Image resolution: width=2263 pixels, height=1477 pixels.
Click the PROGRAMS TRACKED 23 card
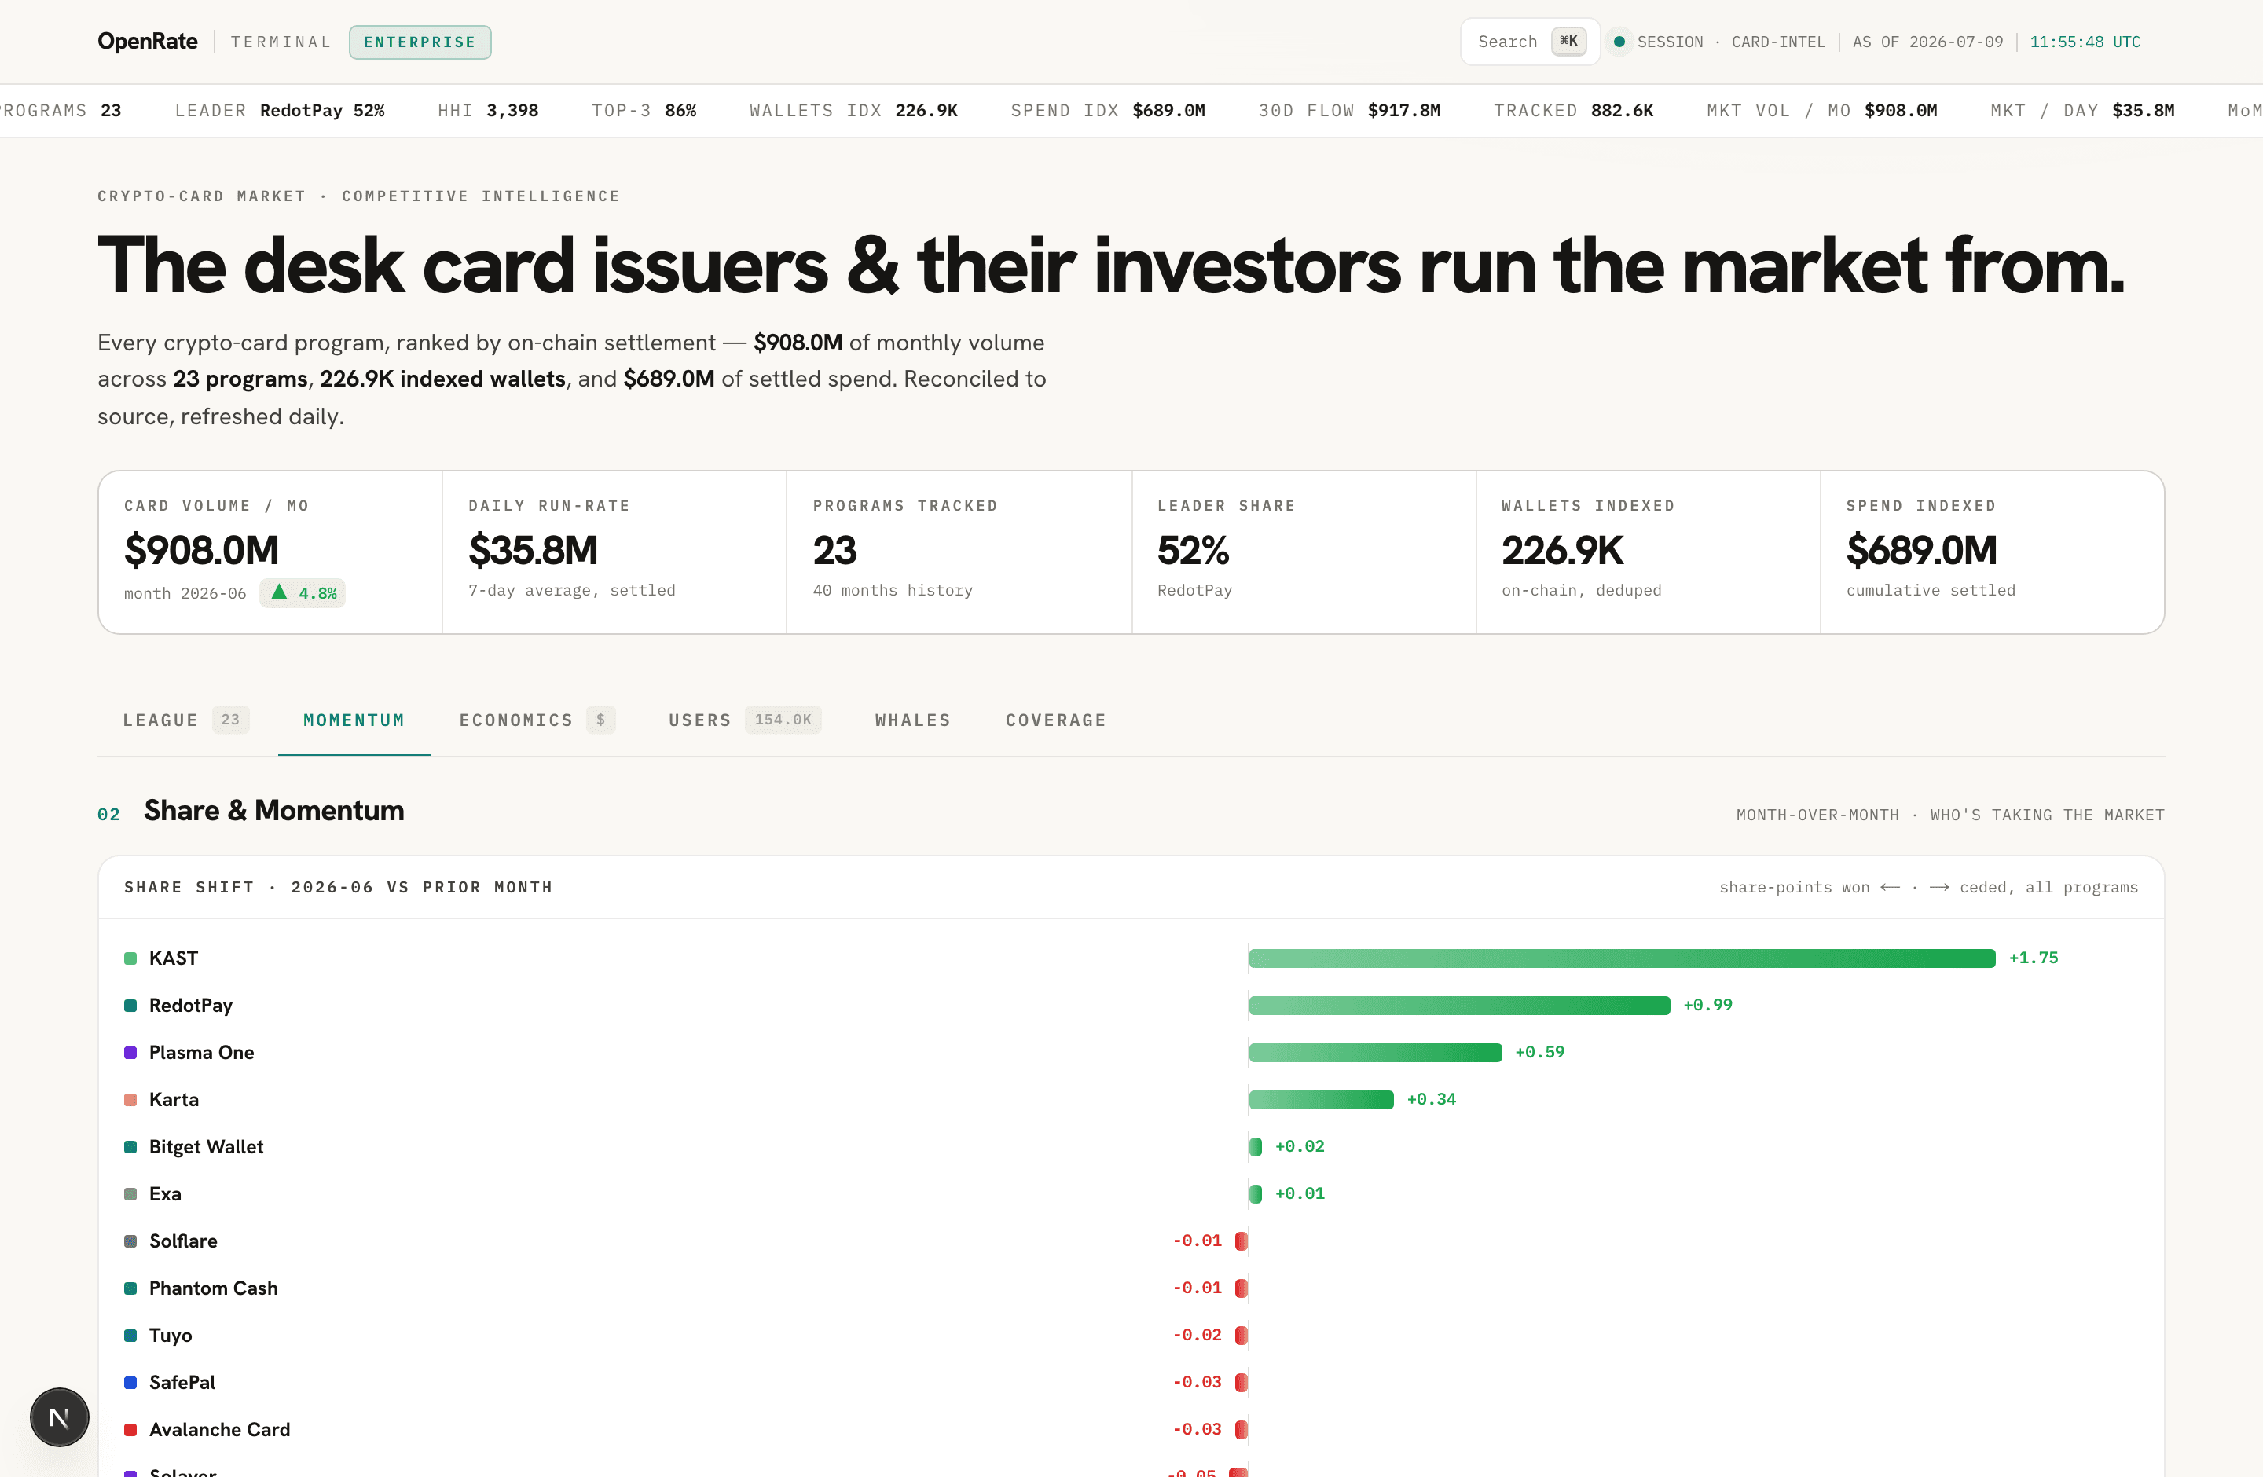pos(959,552)
